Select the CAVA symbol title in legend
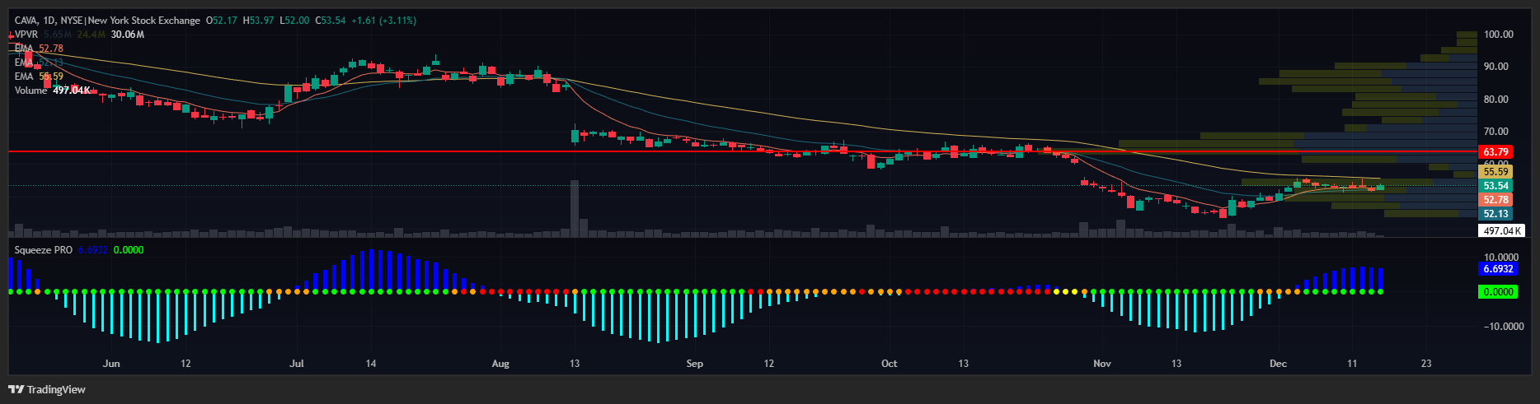1540x404 pixels. click(x=107, y=21)
